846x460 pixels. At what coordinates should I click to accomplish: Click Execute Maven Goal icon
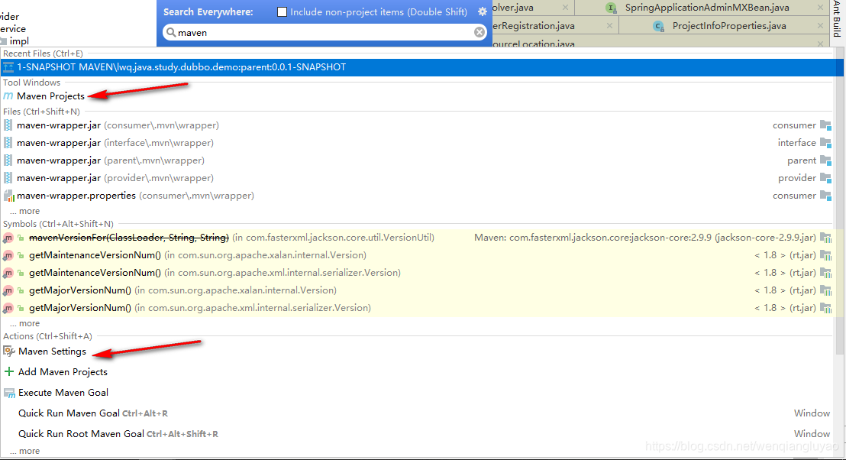(9, 393)
